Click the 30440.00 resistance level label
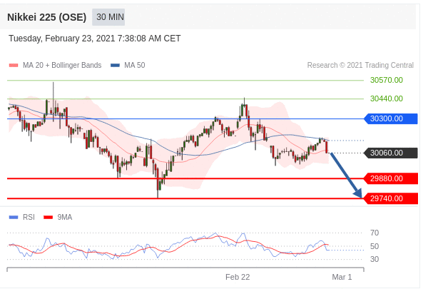433x294 pixels. pos(387,98)
